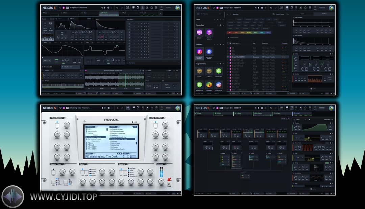365x209 pixels.
Task: Select the NX Factory Presets folder icon
Action: 199,52
